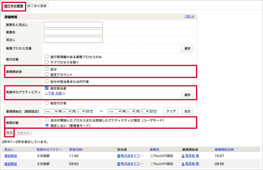The width and height of the screenshot is (263, 170).
Task: Check サブプロセスを除く option
Action: [x=47, y=62]
